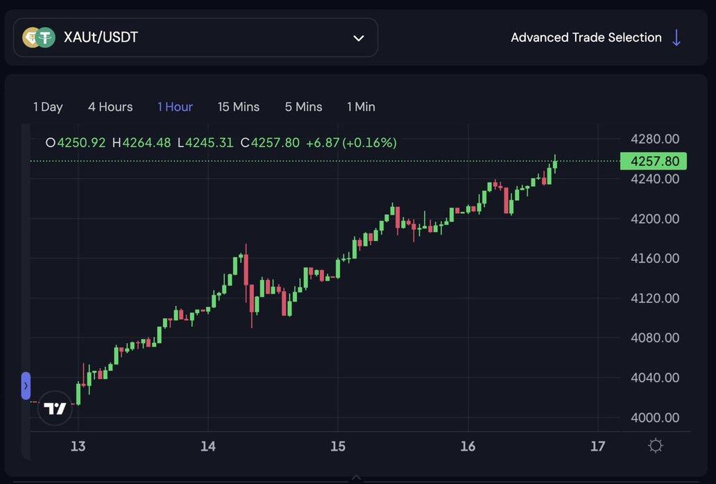716x484 pixels.
Task: Click the Advanced Trade Selection down arrow
Action: (676, 37)
